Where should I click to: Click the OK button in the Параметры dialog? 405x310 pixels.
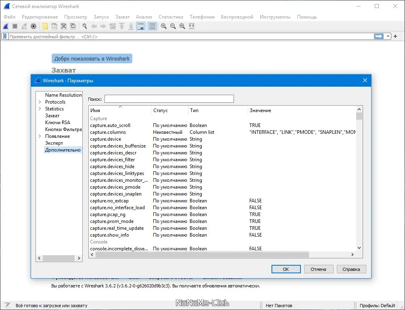pyautogui.click(x=286, y=269)
